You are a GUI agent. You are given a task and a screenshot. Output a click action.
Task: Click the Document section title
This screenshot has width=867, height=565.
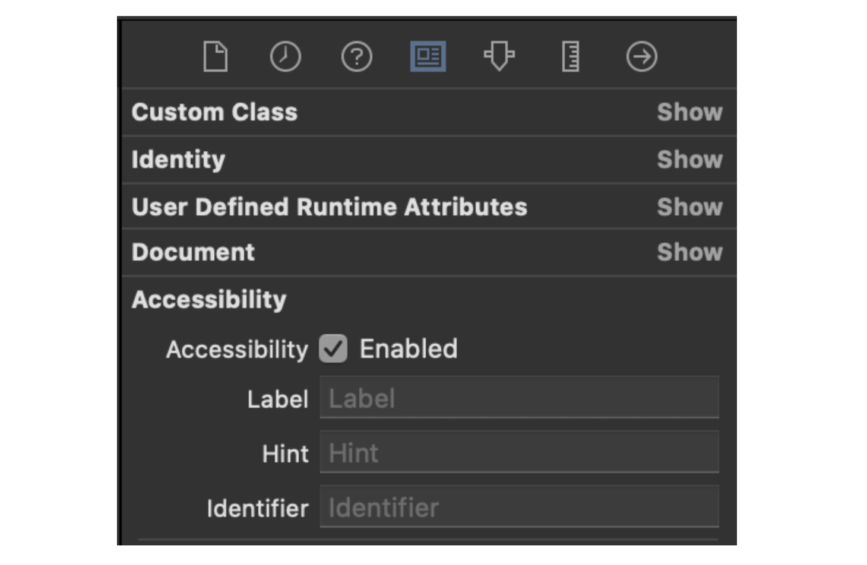(x=193, y=252)
